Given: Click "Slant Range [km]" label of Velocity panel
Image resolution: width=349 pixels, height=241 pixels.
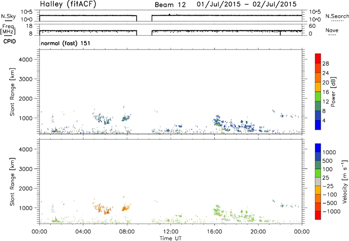Looking at the screenshot, I should pyautogui.click(x=12, y=182).
